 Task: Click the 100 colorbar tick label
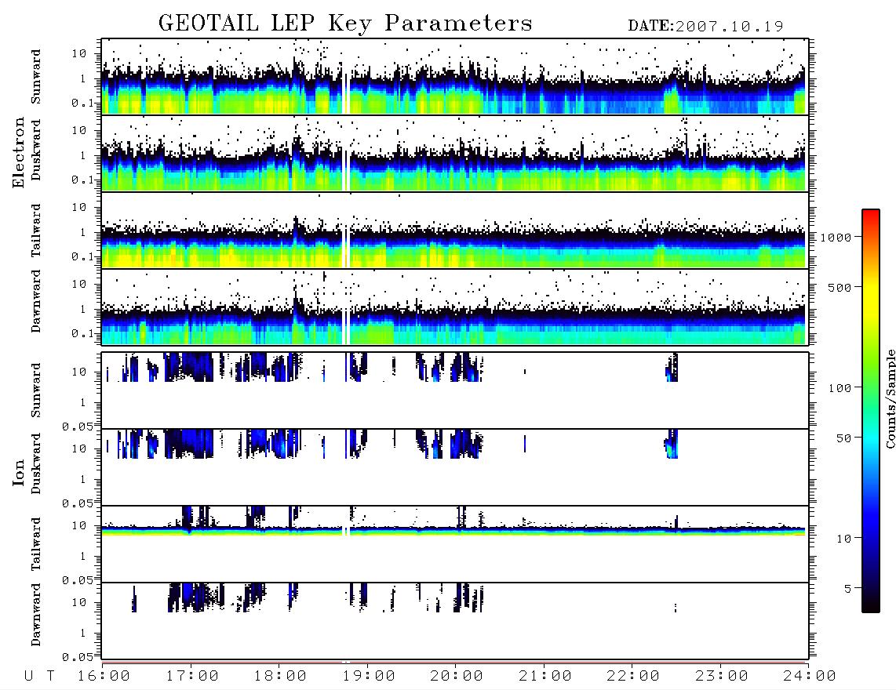840,388
